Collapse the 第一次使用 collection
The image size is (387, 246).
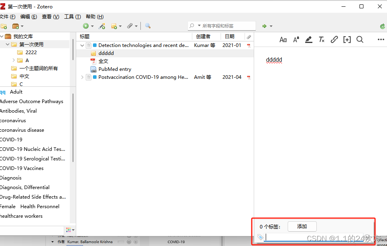click(x=8, y=44)
